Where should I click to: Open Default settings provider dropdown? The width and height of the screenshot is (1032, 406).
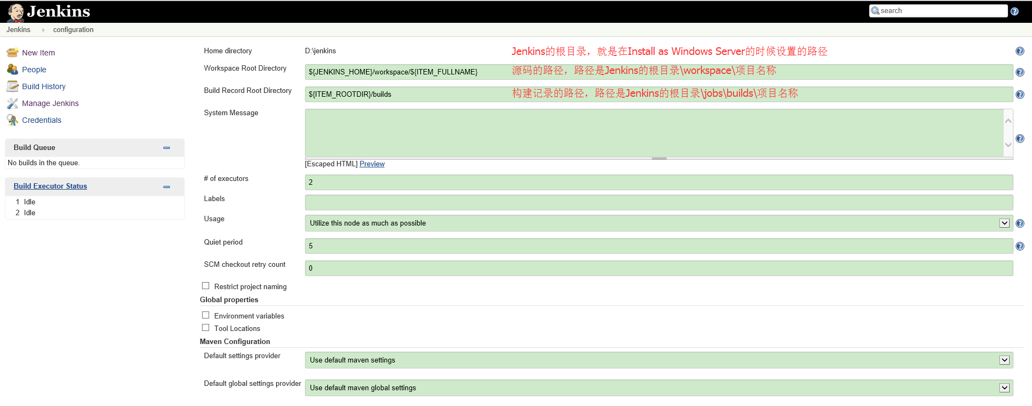tap(659, 360)
